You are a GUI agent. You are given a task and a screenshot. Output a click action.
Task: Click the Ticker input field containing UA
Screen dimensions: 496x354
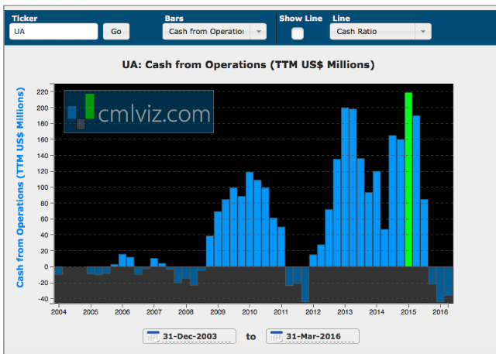(x=53, y=31)
